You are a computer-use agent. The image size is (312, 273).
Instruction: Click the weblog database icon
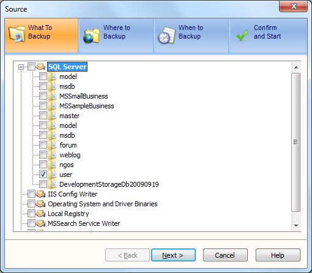[x=52, y=155]
